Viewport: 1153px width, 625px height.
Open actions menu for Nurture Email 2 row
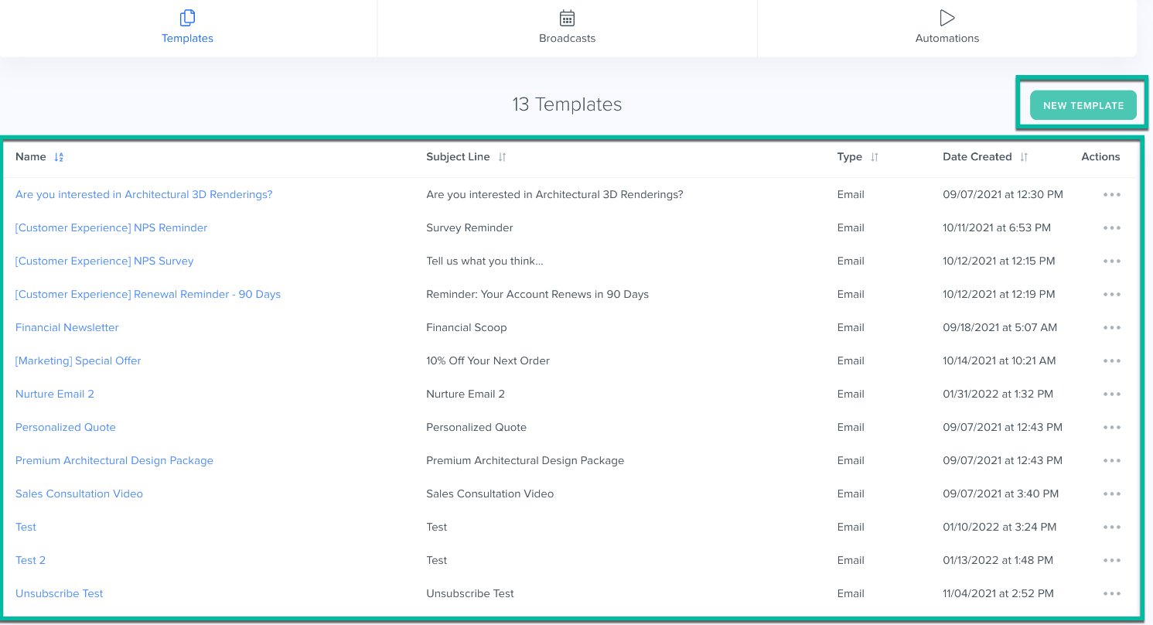1112,394
